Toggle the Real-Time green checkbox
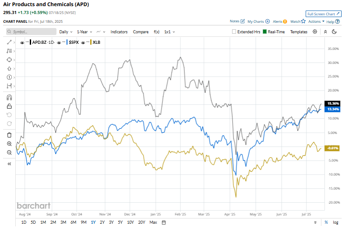The height and width of the screenshot is (229, 342). pyautogui.click(x=264, y=32)
